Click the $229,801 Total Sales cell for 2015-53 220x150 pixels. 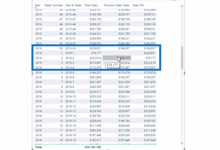[x=95, y=48]
